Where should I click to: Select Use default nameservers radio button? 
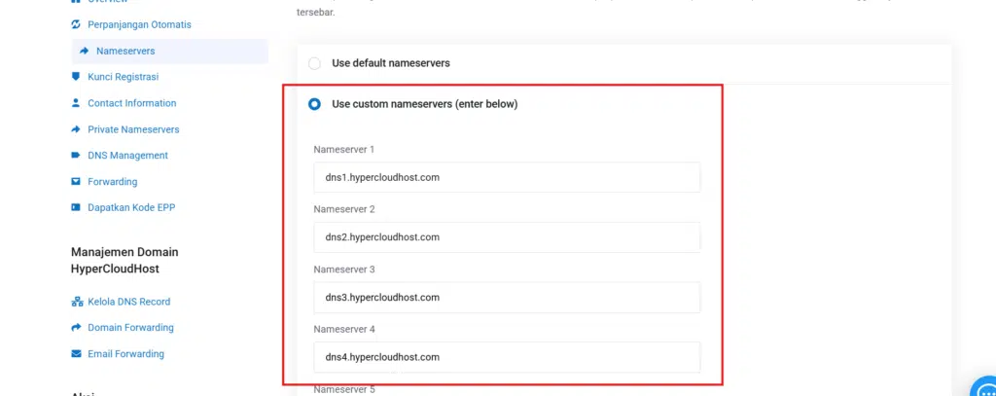point(314,63)
